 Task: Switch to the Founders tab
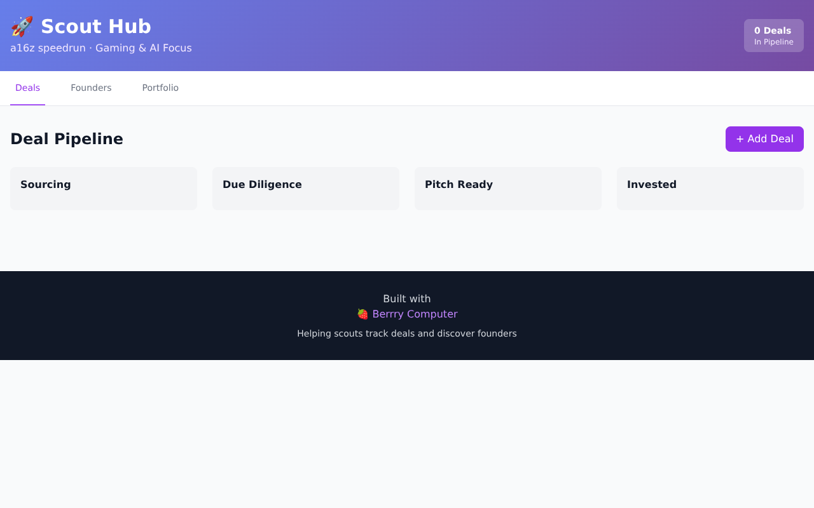pos(91,88)
